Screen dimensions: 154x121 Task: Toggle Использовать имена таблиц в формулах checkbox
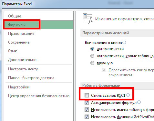click(87, 110)
